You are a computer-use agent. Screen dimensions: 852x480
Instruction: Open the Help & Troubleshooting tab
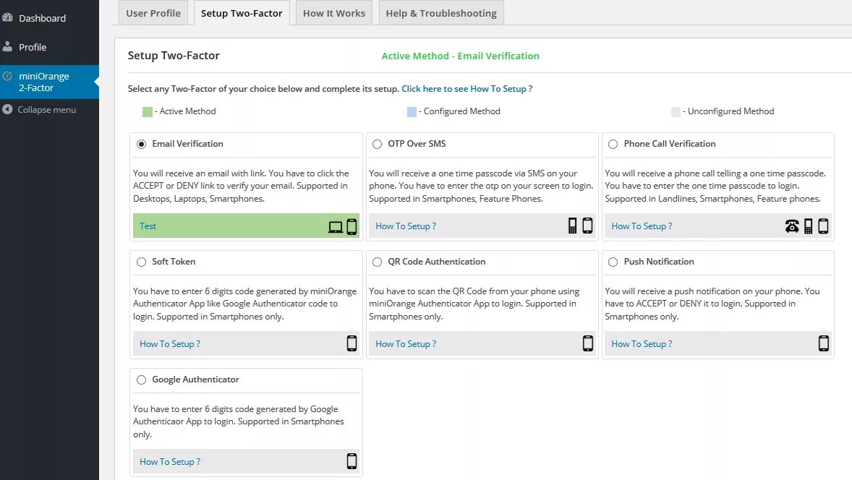click(x=441, y=13)
